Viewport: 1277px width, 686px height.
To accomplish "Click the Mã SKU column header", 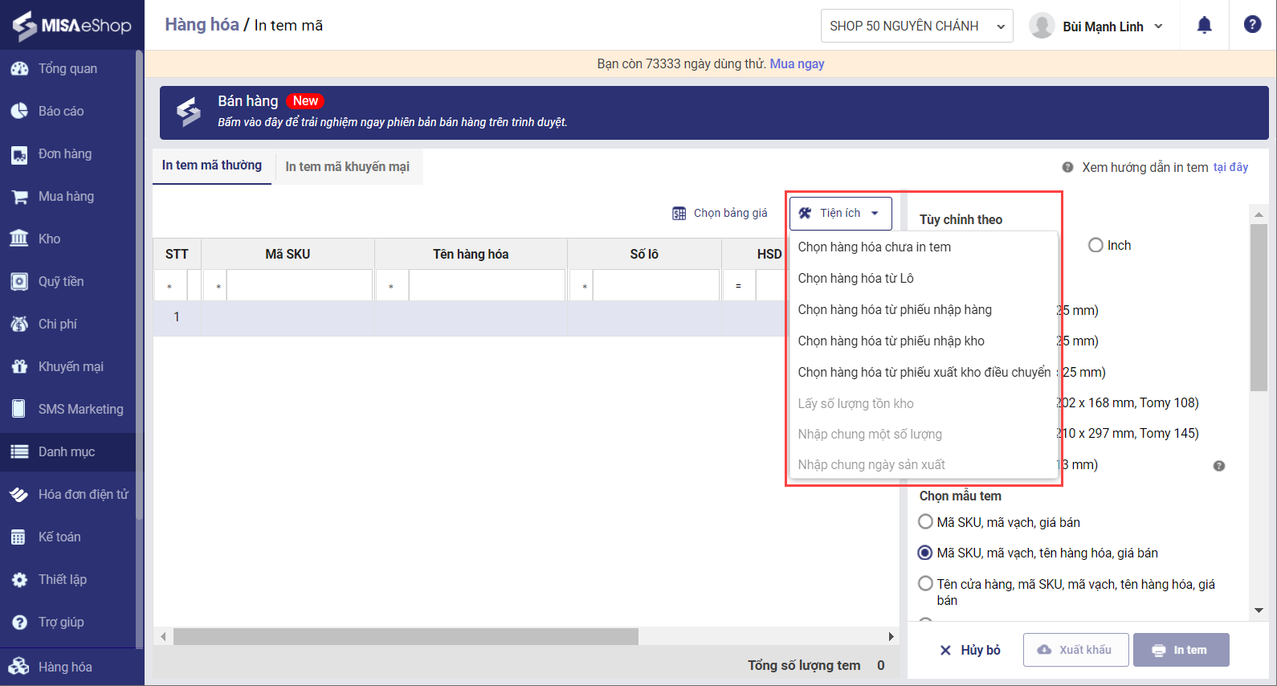I will (288, 255).
